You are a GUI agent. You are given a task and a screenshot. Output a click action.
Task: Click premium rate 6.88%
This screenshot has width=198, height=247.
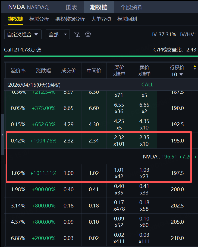(18, 238)
